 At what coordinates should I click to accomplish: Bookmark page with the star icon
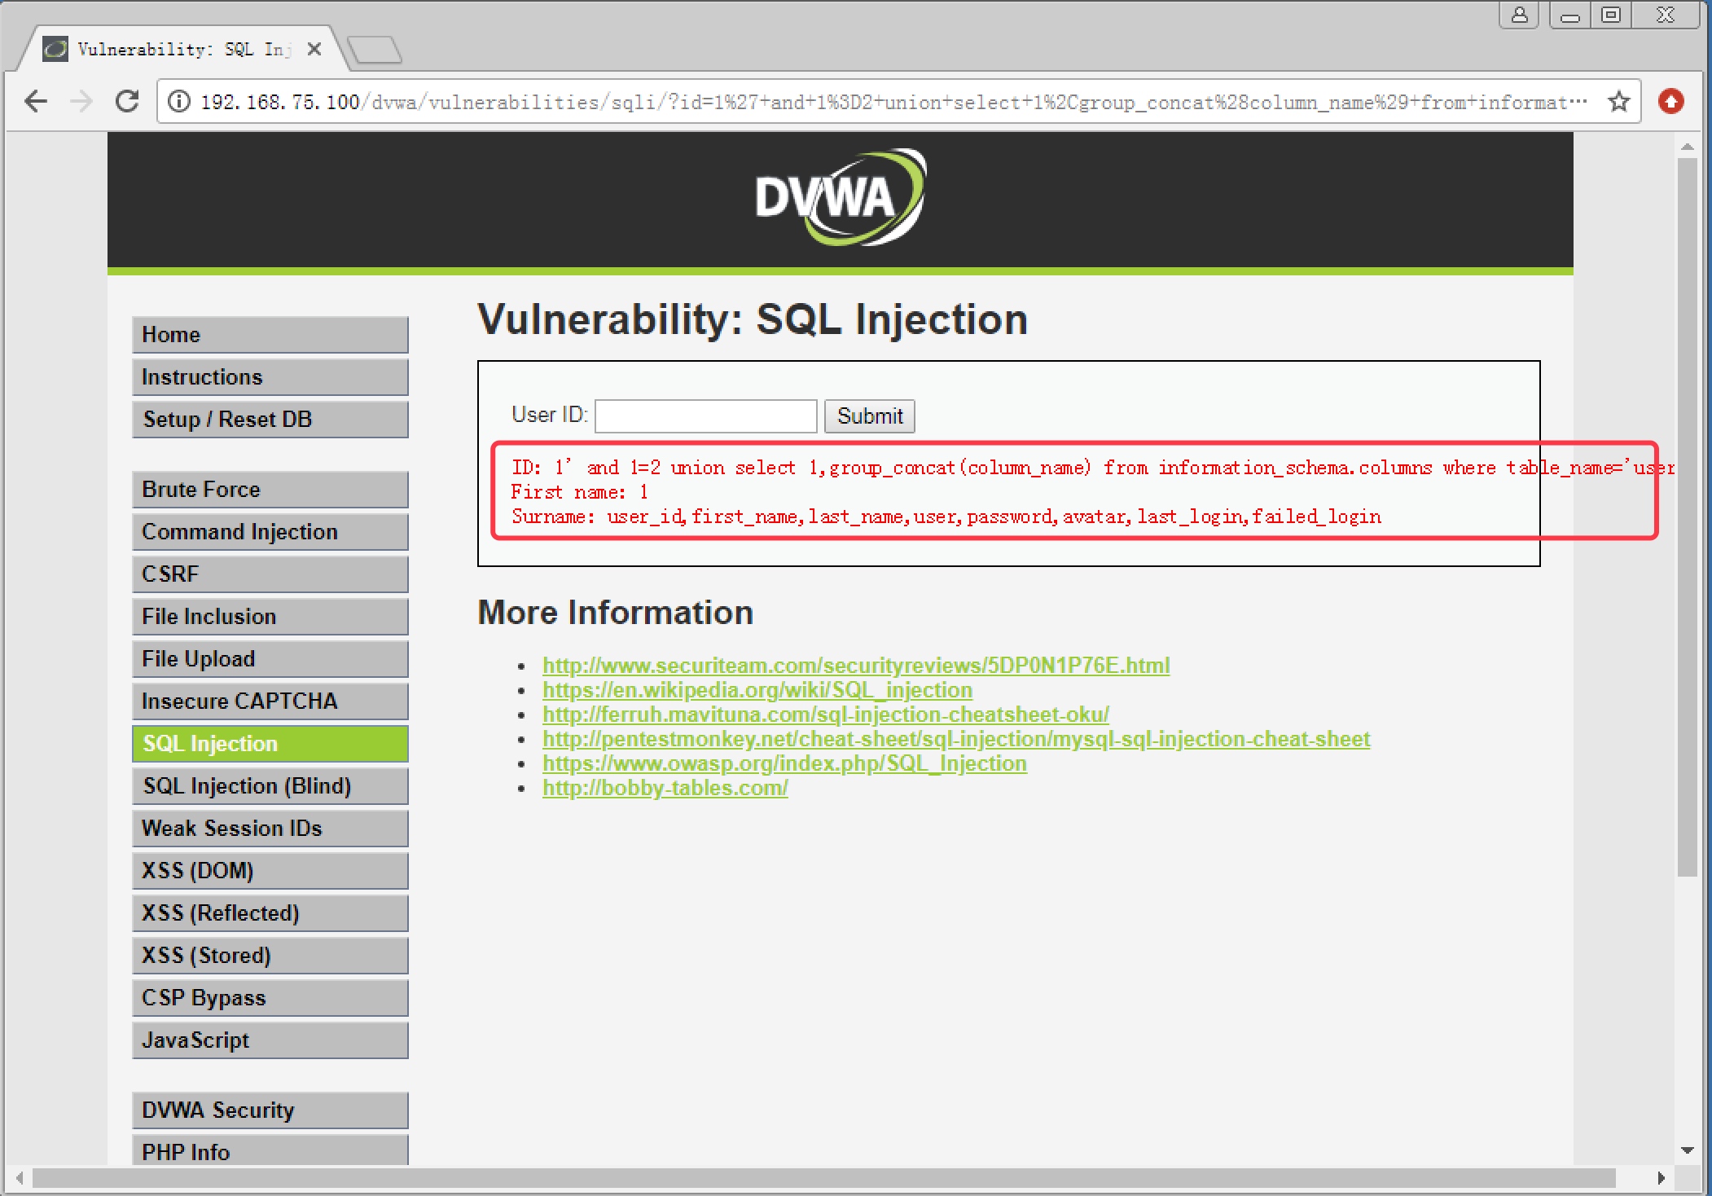pos(1618,102)
